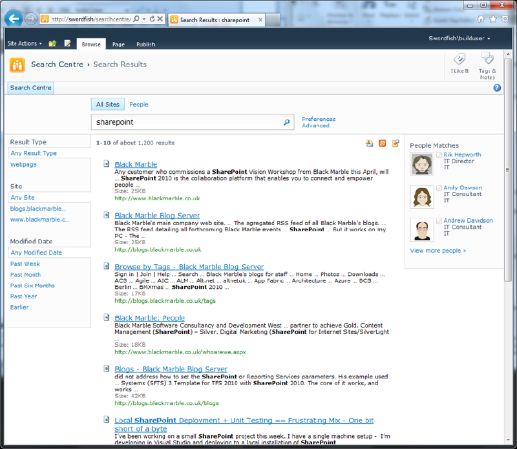Viewport: 517px width, 449px height.
Task: Click the browser forward arrow
Action: pos(30,19)
